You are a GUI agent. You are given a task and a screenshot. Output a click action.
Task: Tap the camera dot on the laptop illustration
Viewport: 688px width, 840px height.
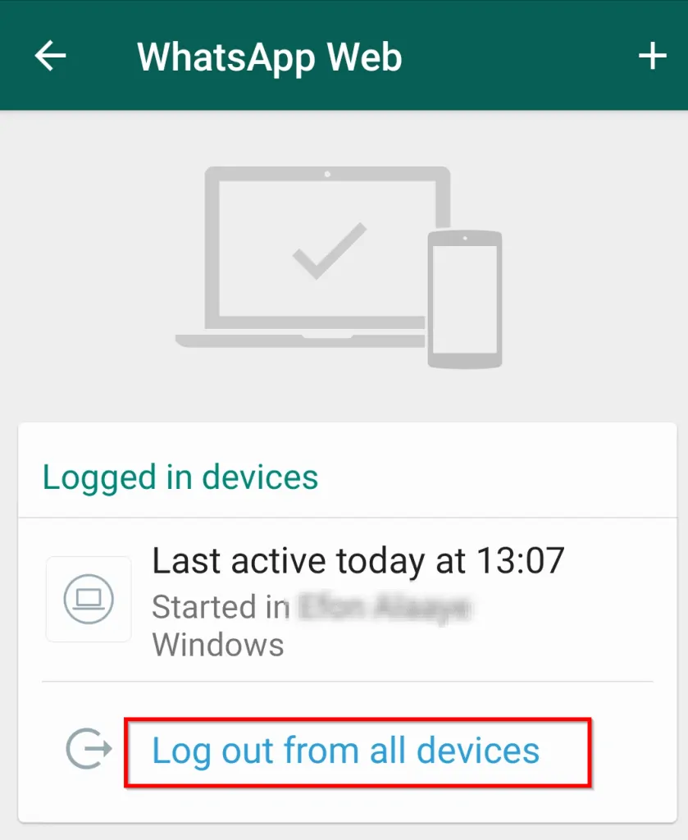[x=327, y=174]
